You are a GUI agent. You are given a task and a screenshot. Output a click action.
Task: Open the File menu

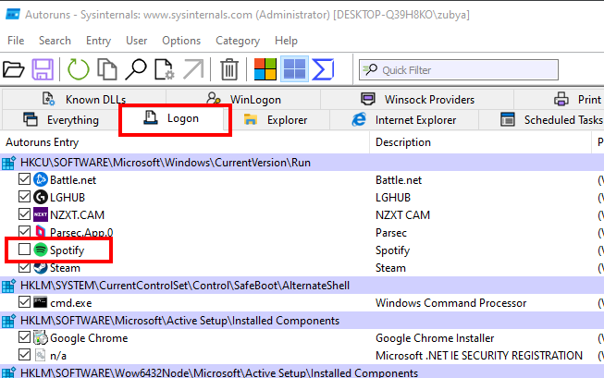point(16,41)
